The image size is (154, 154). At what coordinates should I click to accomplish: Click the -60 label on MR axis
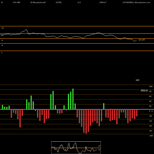pos(150,126)
